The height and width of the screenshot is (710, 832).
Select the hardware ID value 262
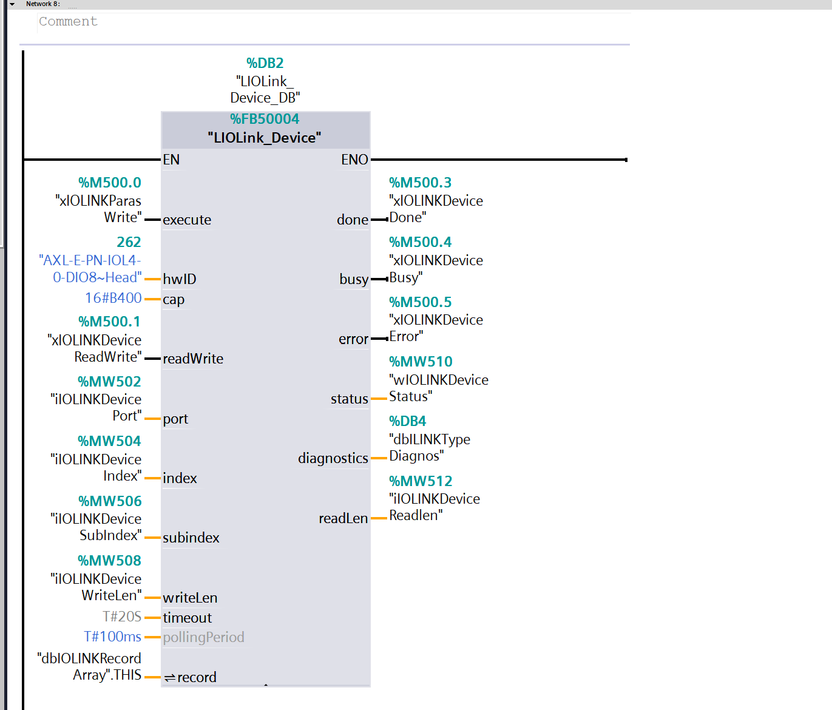click(x=129, y=242)
